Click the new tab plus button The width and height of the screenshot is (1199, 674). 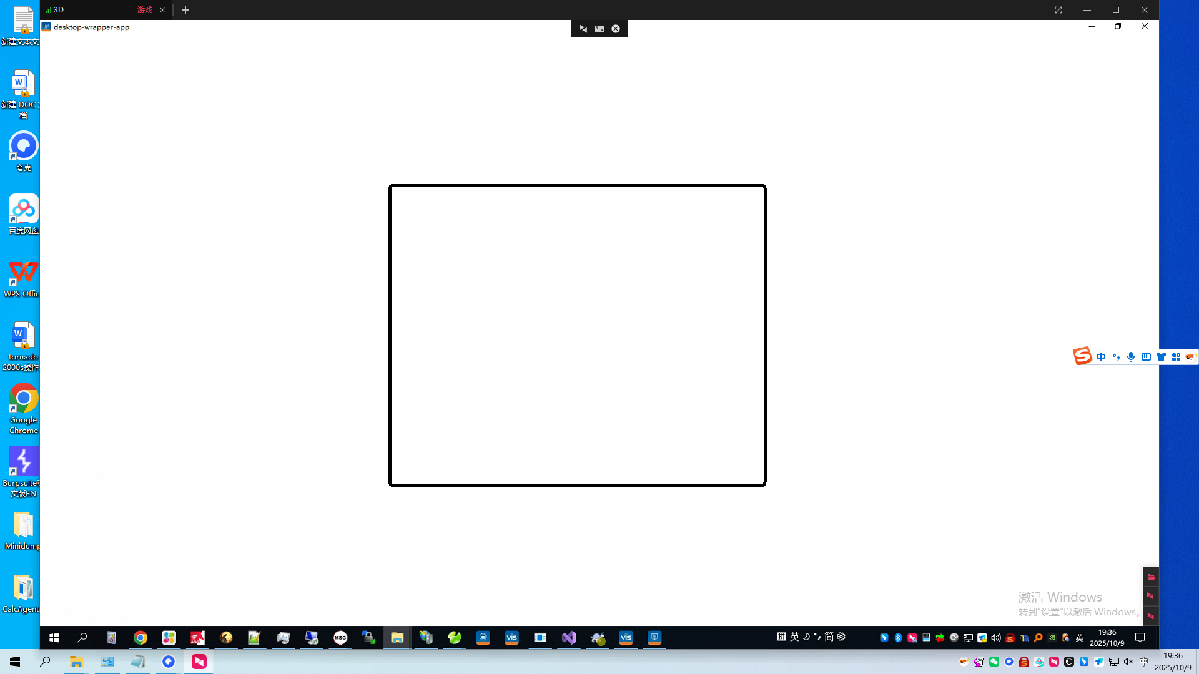click(185, 10)
